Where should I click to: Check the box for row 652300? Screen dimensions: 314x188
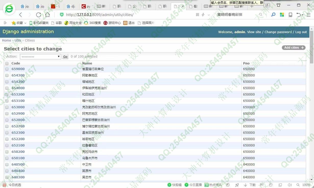coord(7,133)
